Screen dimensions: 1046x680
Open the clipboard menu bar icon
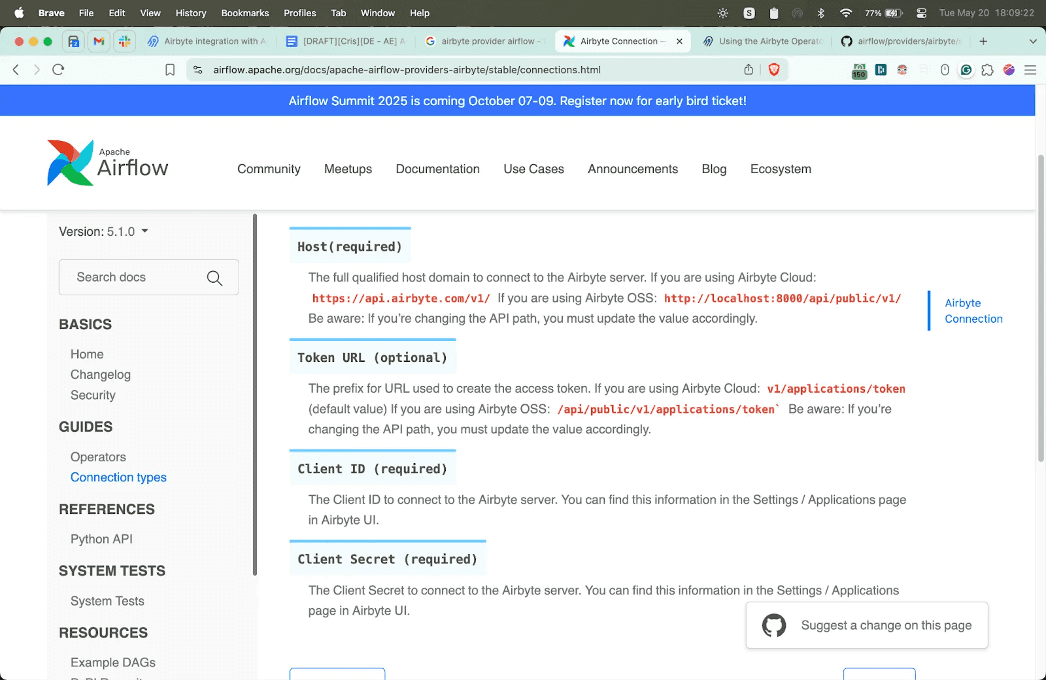pyautogui.click(x=774, y=13)
